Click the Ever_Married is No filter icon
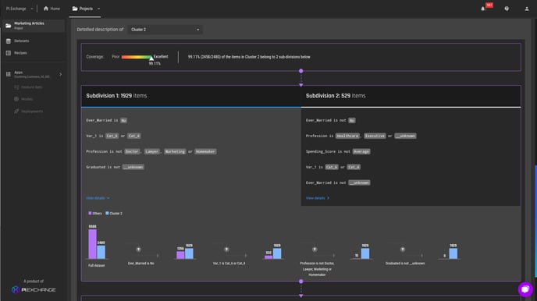This screenshot has width=537, height=301. coord(138,250)
